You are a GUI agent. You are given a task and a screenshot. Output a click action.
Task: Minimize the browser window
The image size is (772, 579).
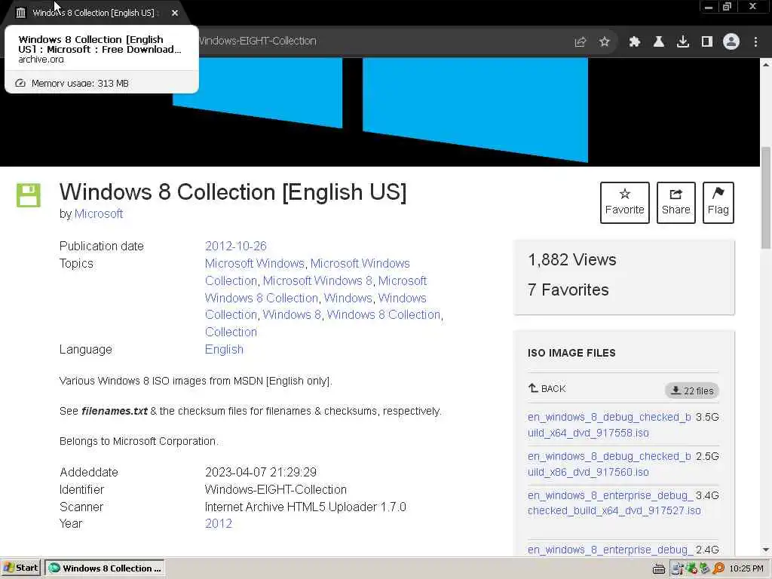pyautogui.click(x=709, y=7)
